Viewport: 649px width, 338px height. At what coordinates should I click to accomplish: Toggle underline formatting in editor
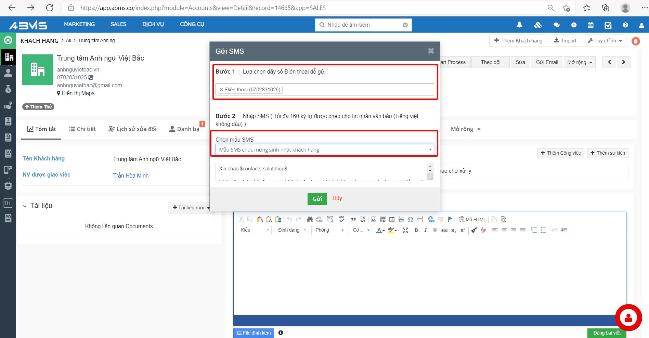tap(435, 230)
